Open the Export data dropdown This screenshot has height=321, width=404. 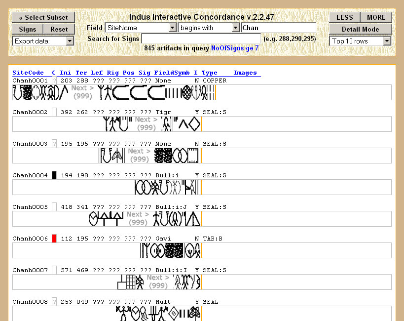click(43, 41)
